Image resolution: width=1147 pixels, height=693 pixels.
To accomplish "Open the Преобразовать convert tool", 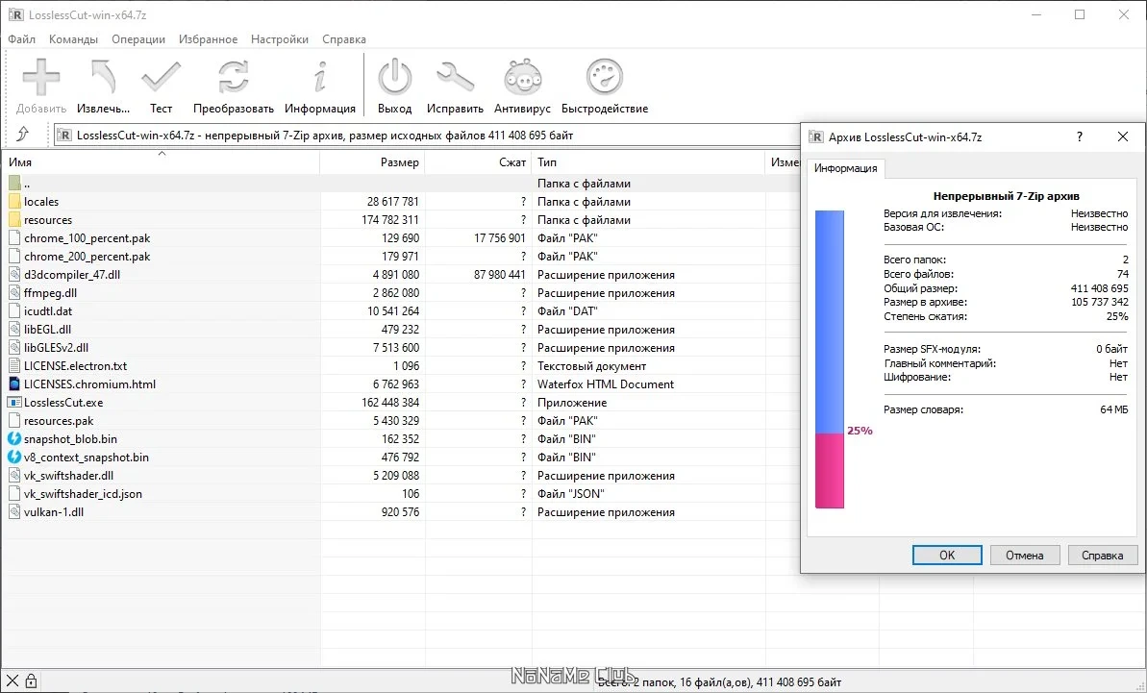I will (234, 77).
